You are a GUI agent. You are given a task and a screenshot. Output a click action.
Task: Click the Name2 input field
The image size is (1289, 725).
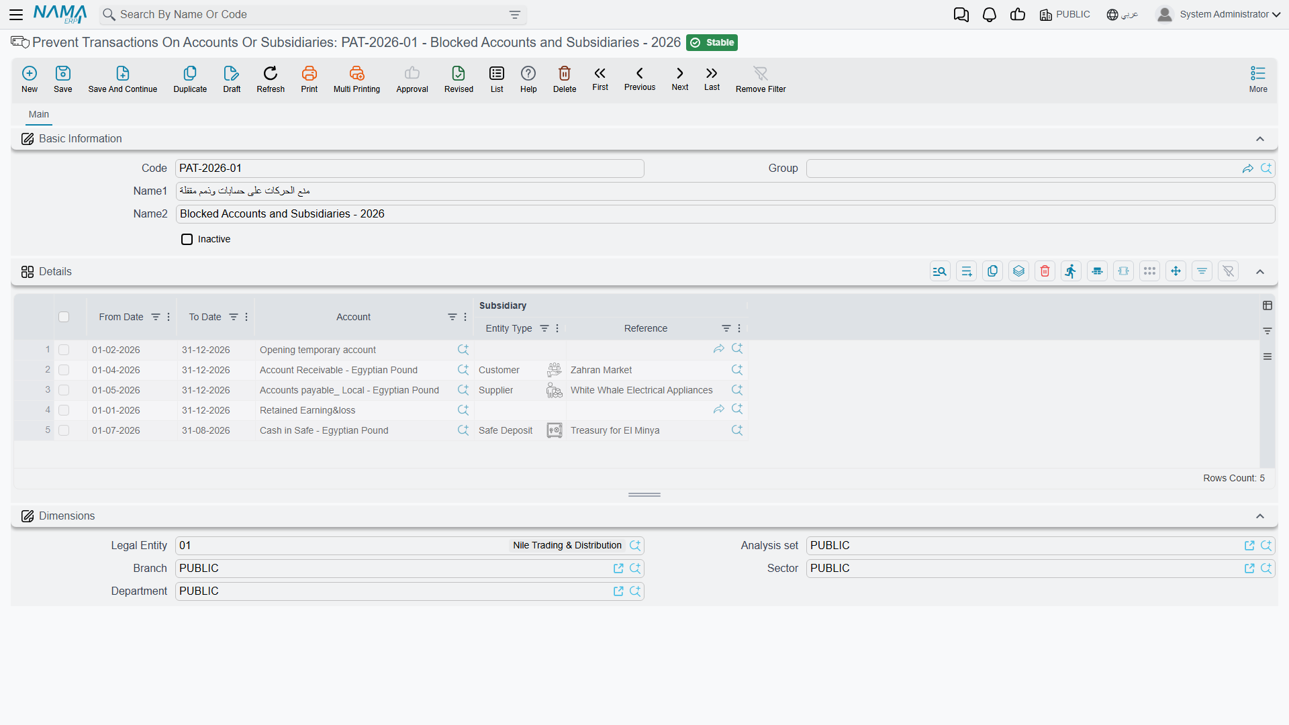click(725, 214)
